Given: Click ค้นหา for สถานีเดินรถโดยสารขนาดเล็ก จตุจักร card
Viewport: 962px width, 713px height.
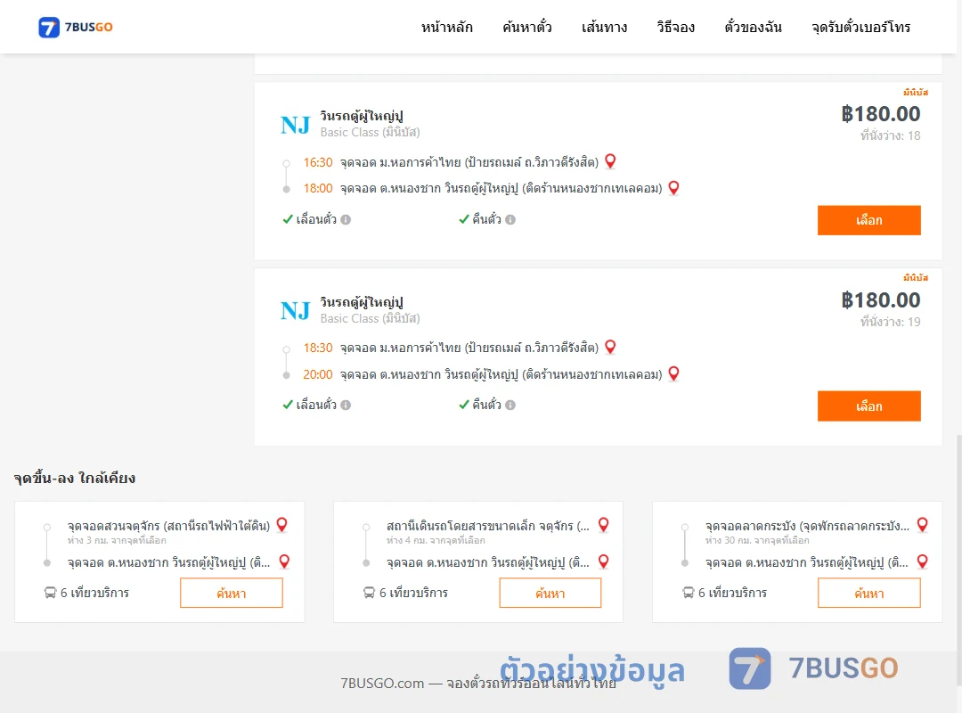Looking at the screenshot, I should (x=550, y=594).
